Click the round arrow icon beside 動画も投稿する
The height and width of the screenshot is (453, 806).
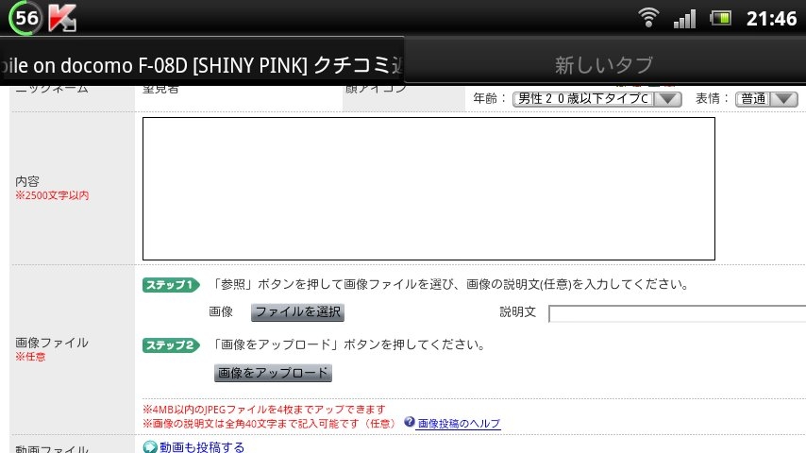point(149,446)
